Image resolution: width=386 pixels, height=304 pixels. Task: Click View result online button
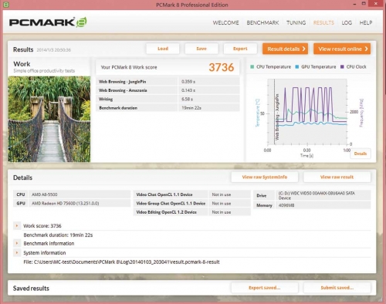pos(342,49)
